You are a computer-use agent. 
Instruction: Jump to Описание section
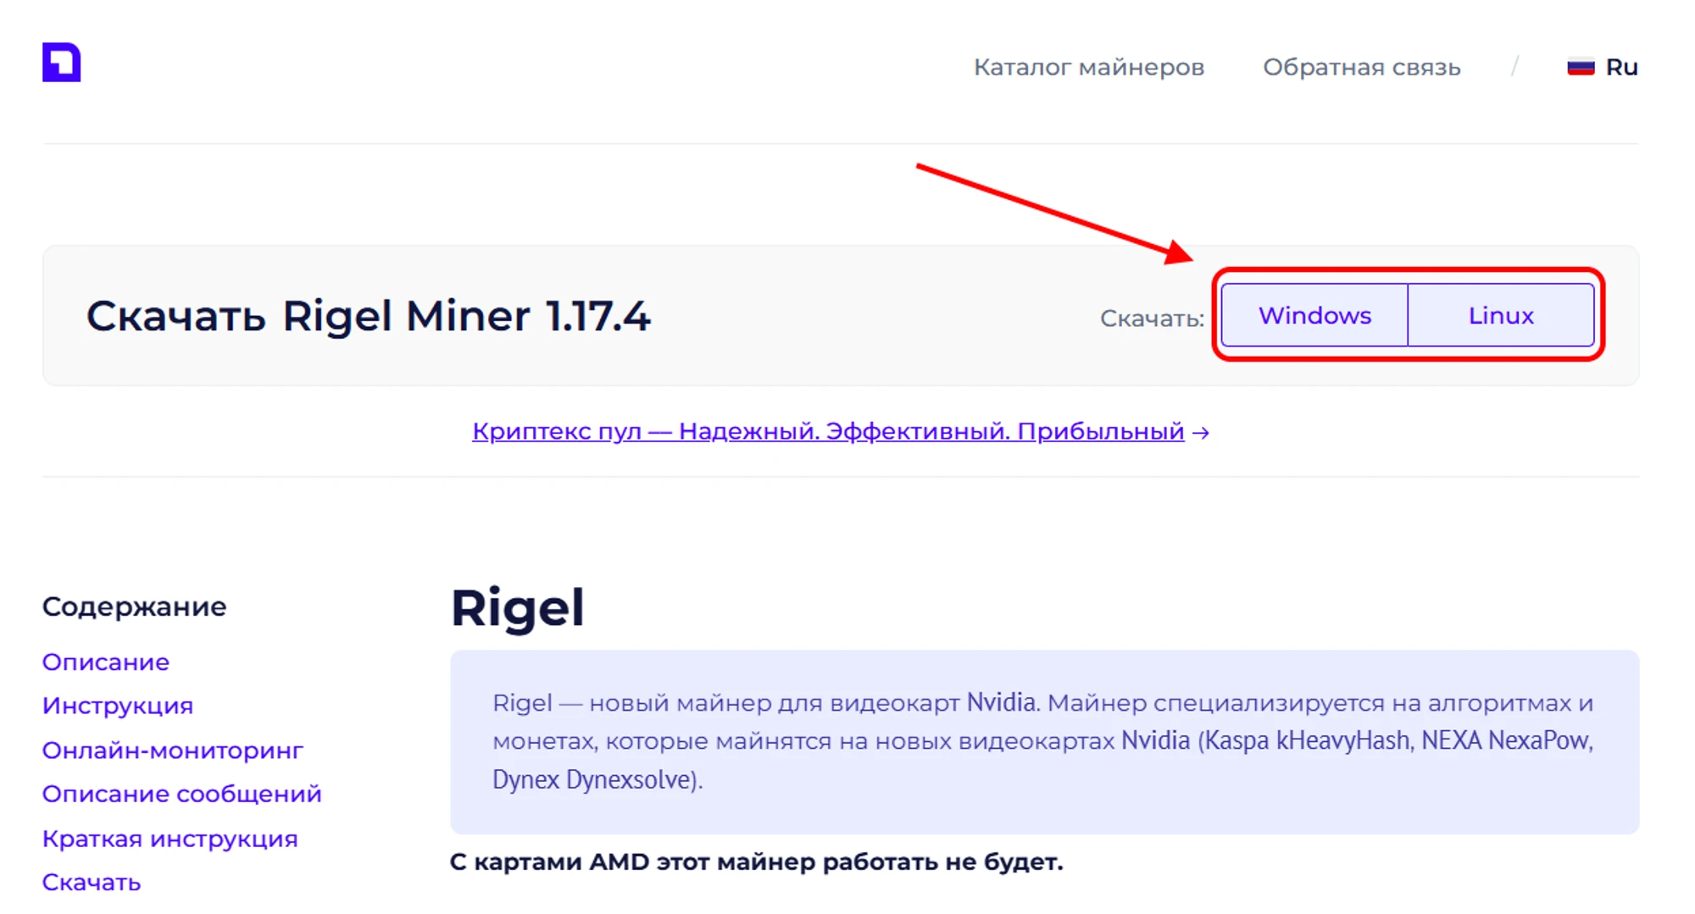(x=106, y=662)
